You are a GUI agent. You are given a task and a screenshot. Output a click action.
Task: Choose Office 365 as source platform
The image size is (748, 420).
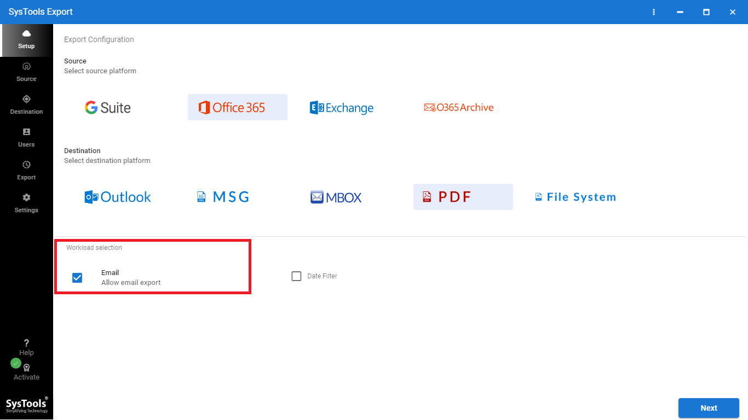[237, 107]
